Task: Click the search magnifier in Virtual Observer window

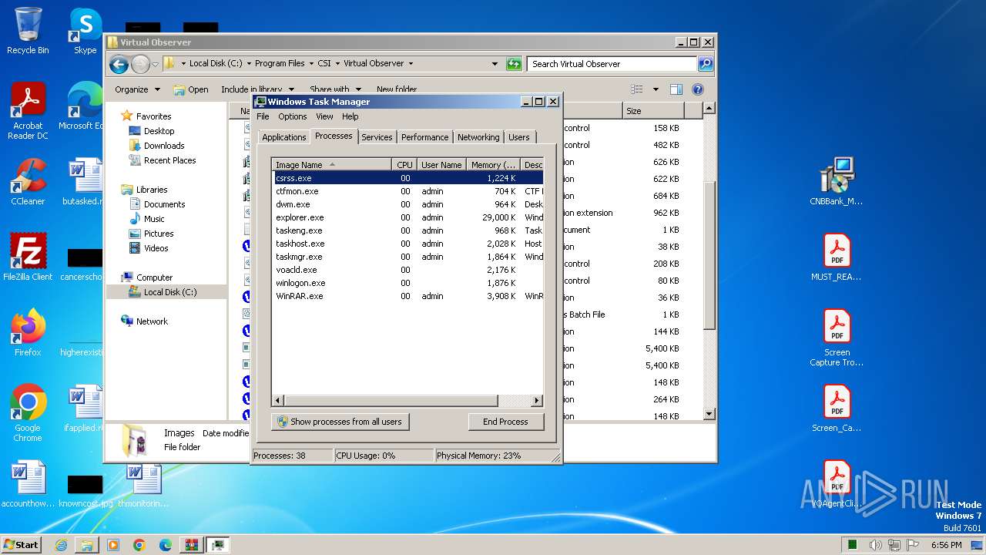Action: (705, 64)
